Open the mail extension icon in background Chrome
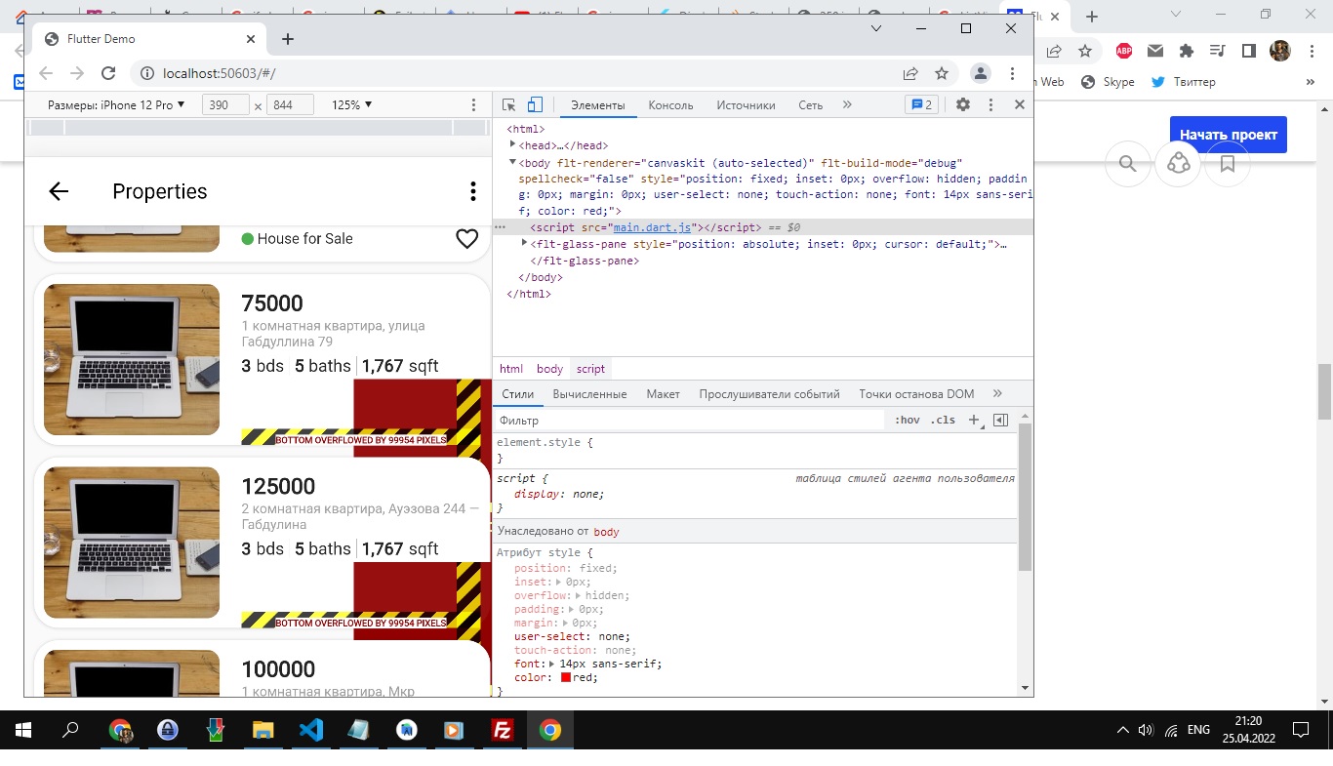The width and height of the screenshot is (1333, 766). click(x=1155, y=51)
